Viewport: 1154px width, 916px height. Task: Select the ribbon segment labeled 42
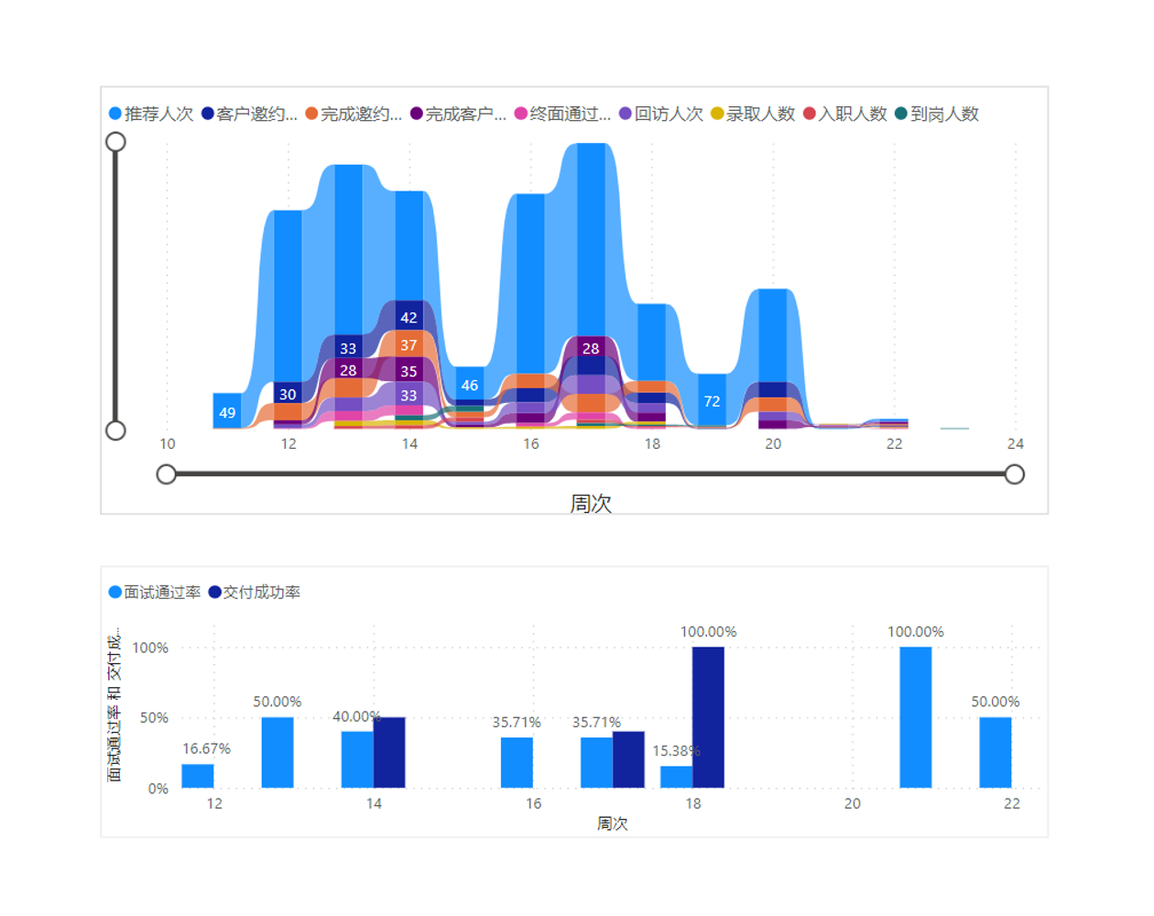pos(408,317)
